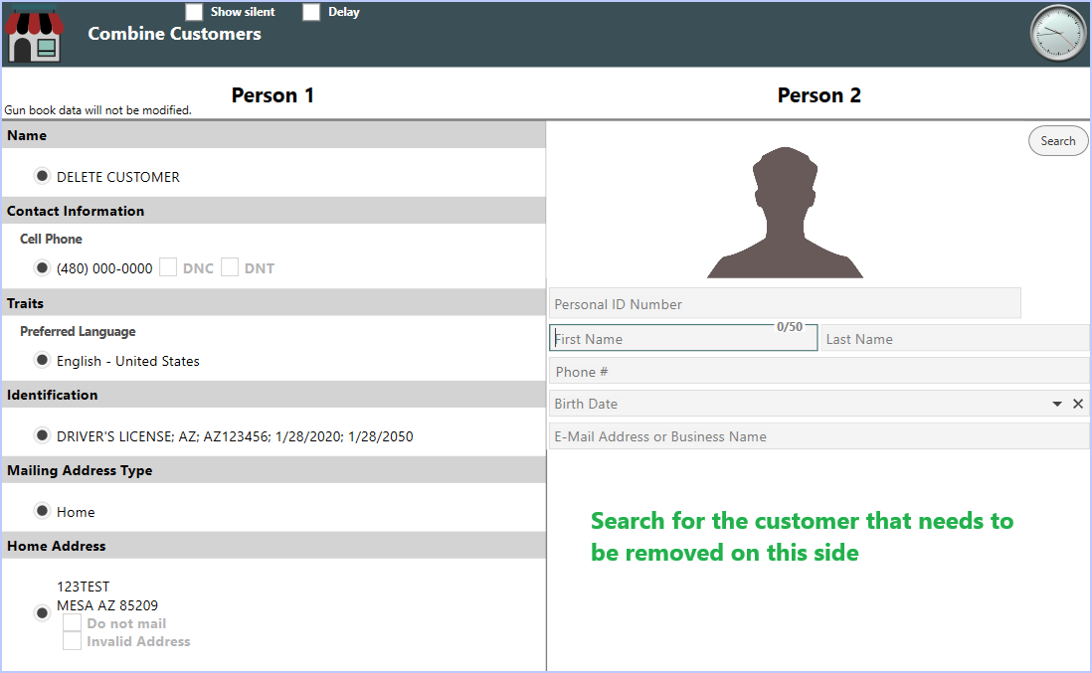Check the Do not mail checkbox

coord(72,623)
